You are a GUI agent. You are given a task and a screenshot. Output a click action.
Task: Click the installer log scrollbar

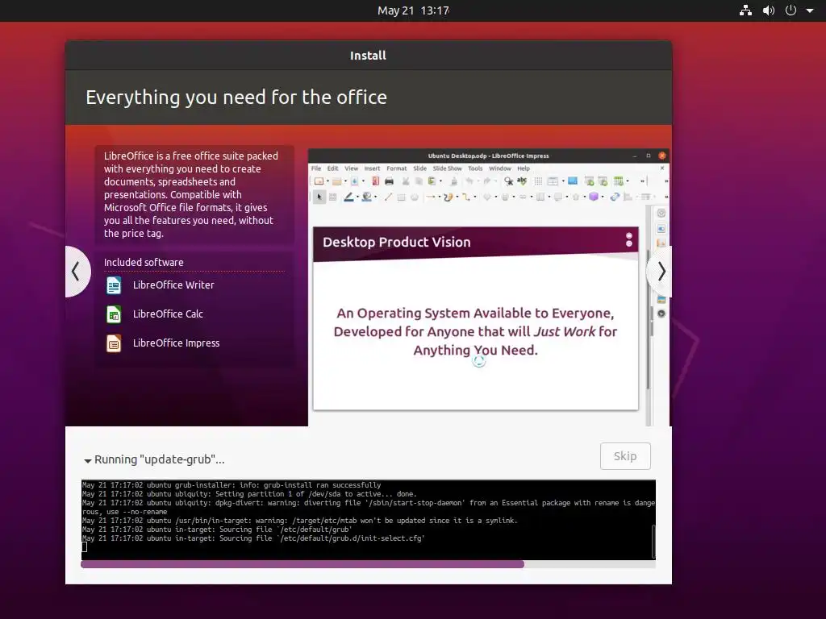[653, 541]
